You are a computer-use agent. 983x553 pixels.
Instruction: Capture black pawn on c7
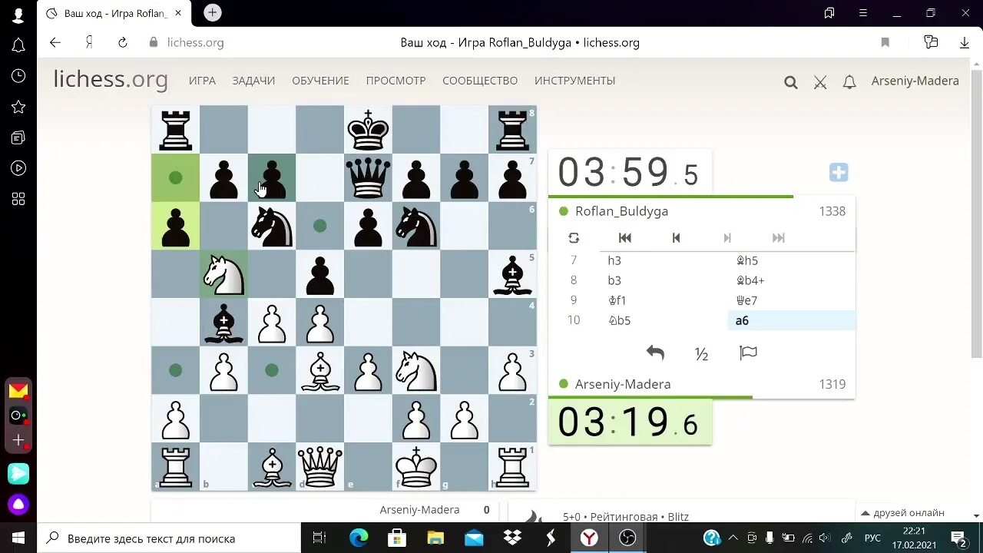[272, 177]
